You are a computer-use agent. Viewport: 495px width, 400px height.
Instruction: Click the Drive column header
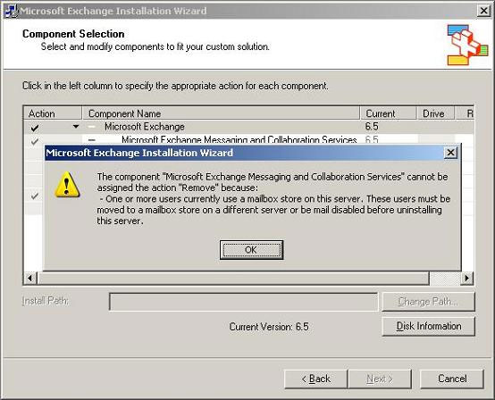pyautogui.click(x=436, y=113)
